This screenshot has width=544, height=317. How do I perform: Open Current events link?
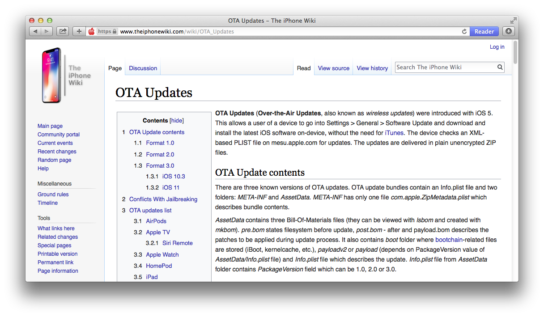point(55,143)
